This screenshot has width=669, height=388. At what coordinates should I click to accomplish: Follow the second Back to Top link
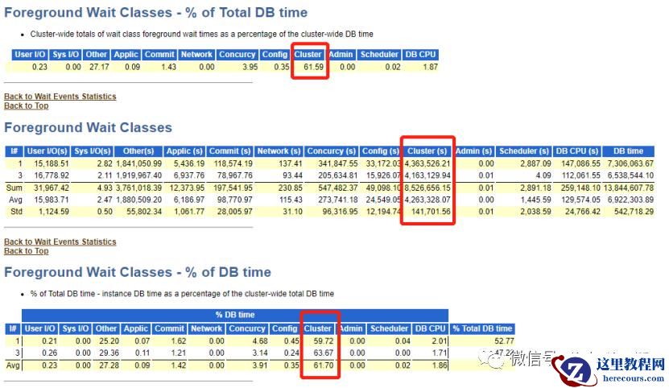[27, 251]
